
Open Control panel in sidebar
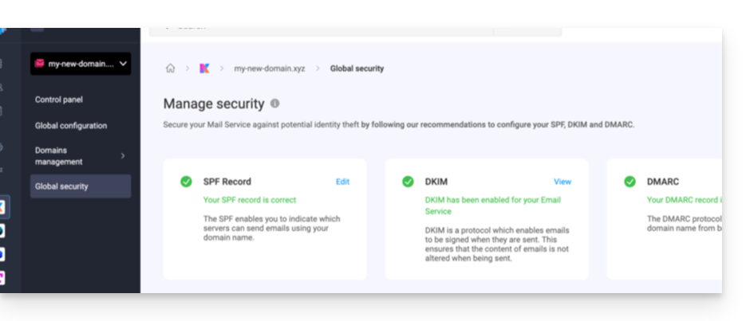click(x=59, y=100)
